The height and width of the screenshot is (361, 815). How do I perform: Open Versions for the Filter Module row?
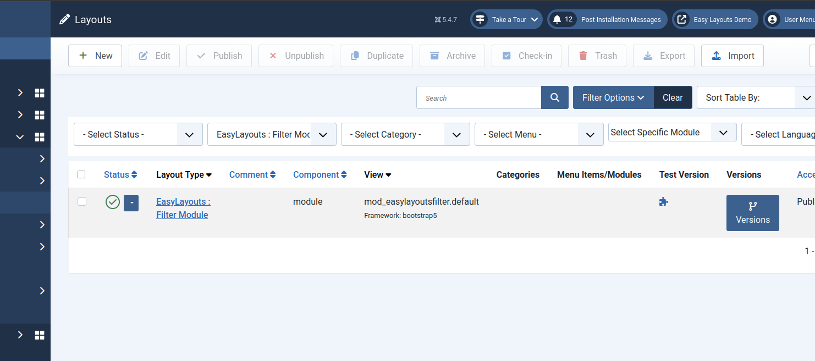[753, 213]
